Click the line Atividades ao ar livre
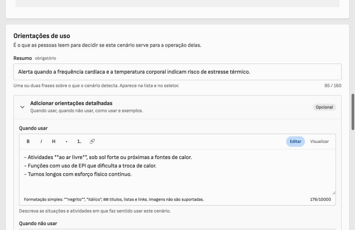 [x=108, y=157]
